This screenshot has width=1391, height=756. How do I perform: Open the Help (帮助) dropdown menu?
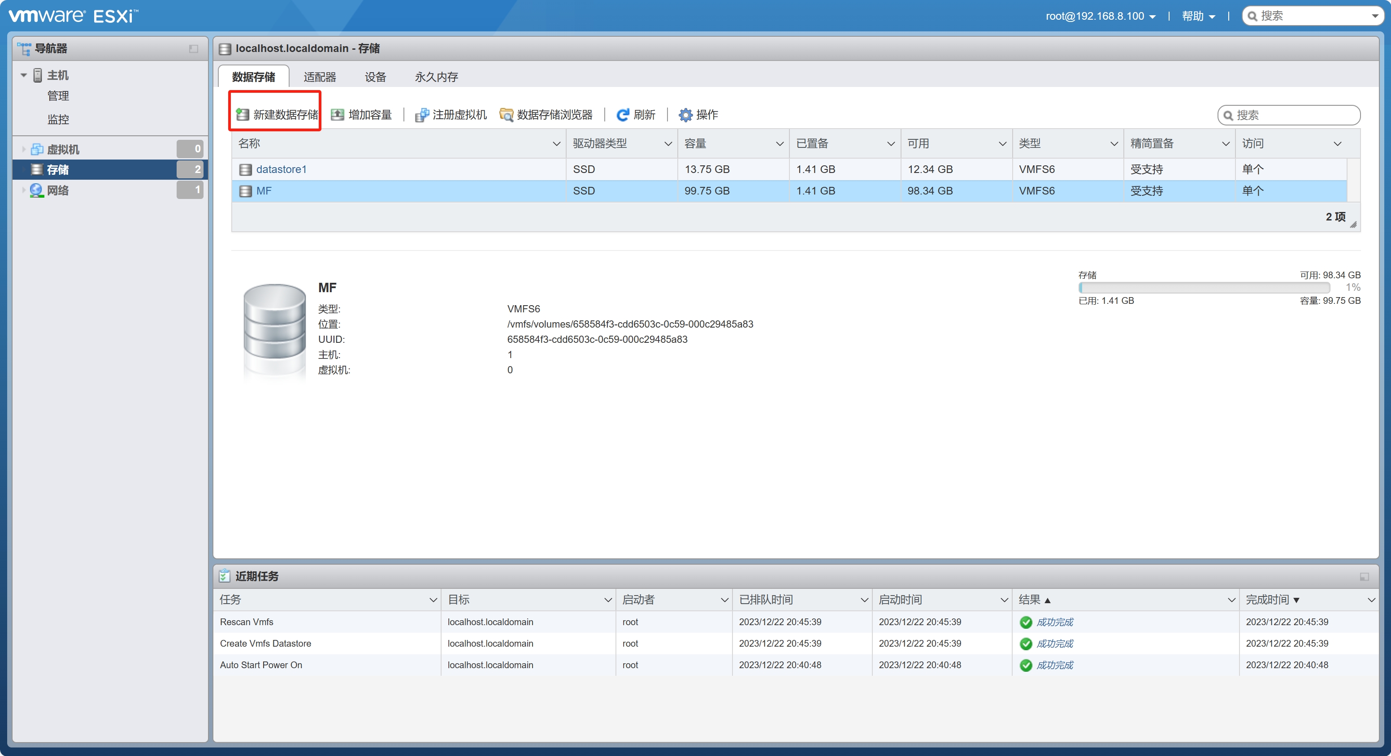point(1198,16)
